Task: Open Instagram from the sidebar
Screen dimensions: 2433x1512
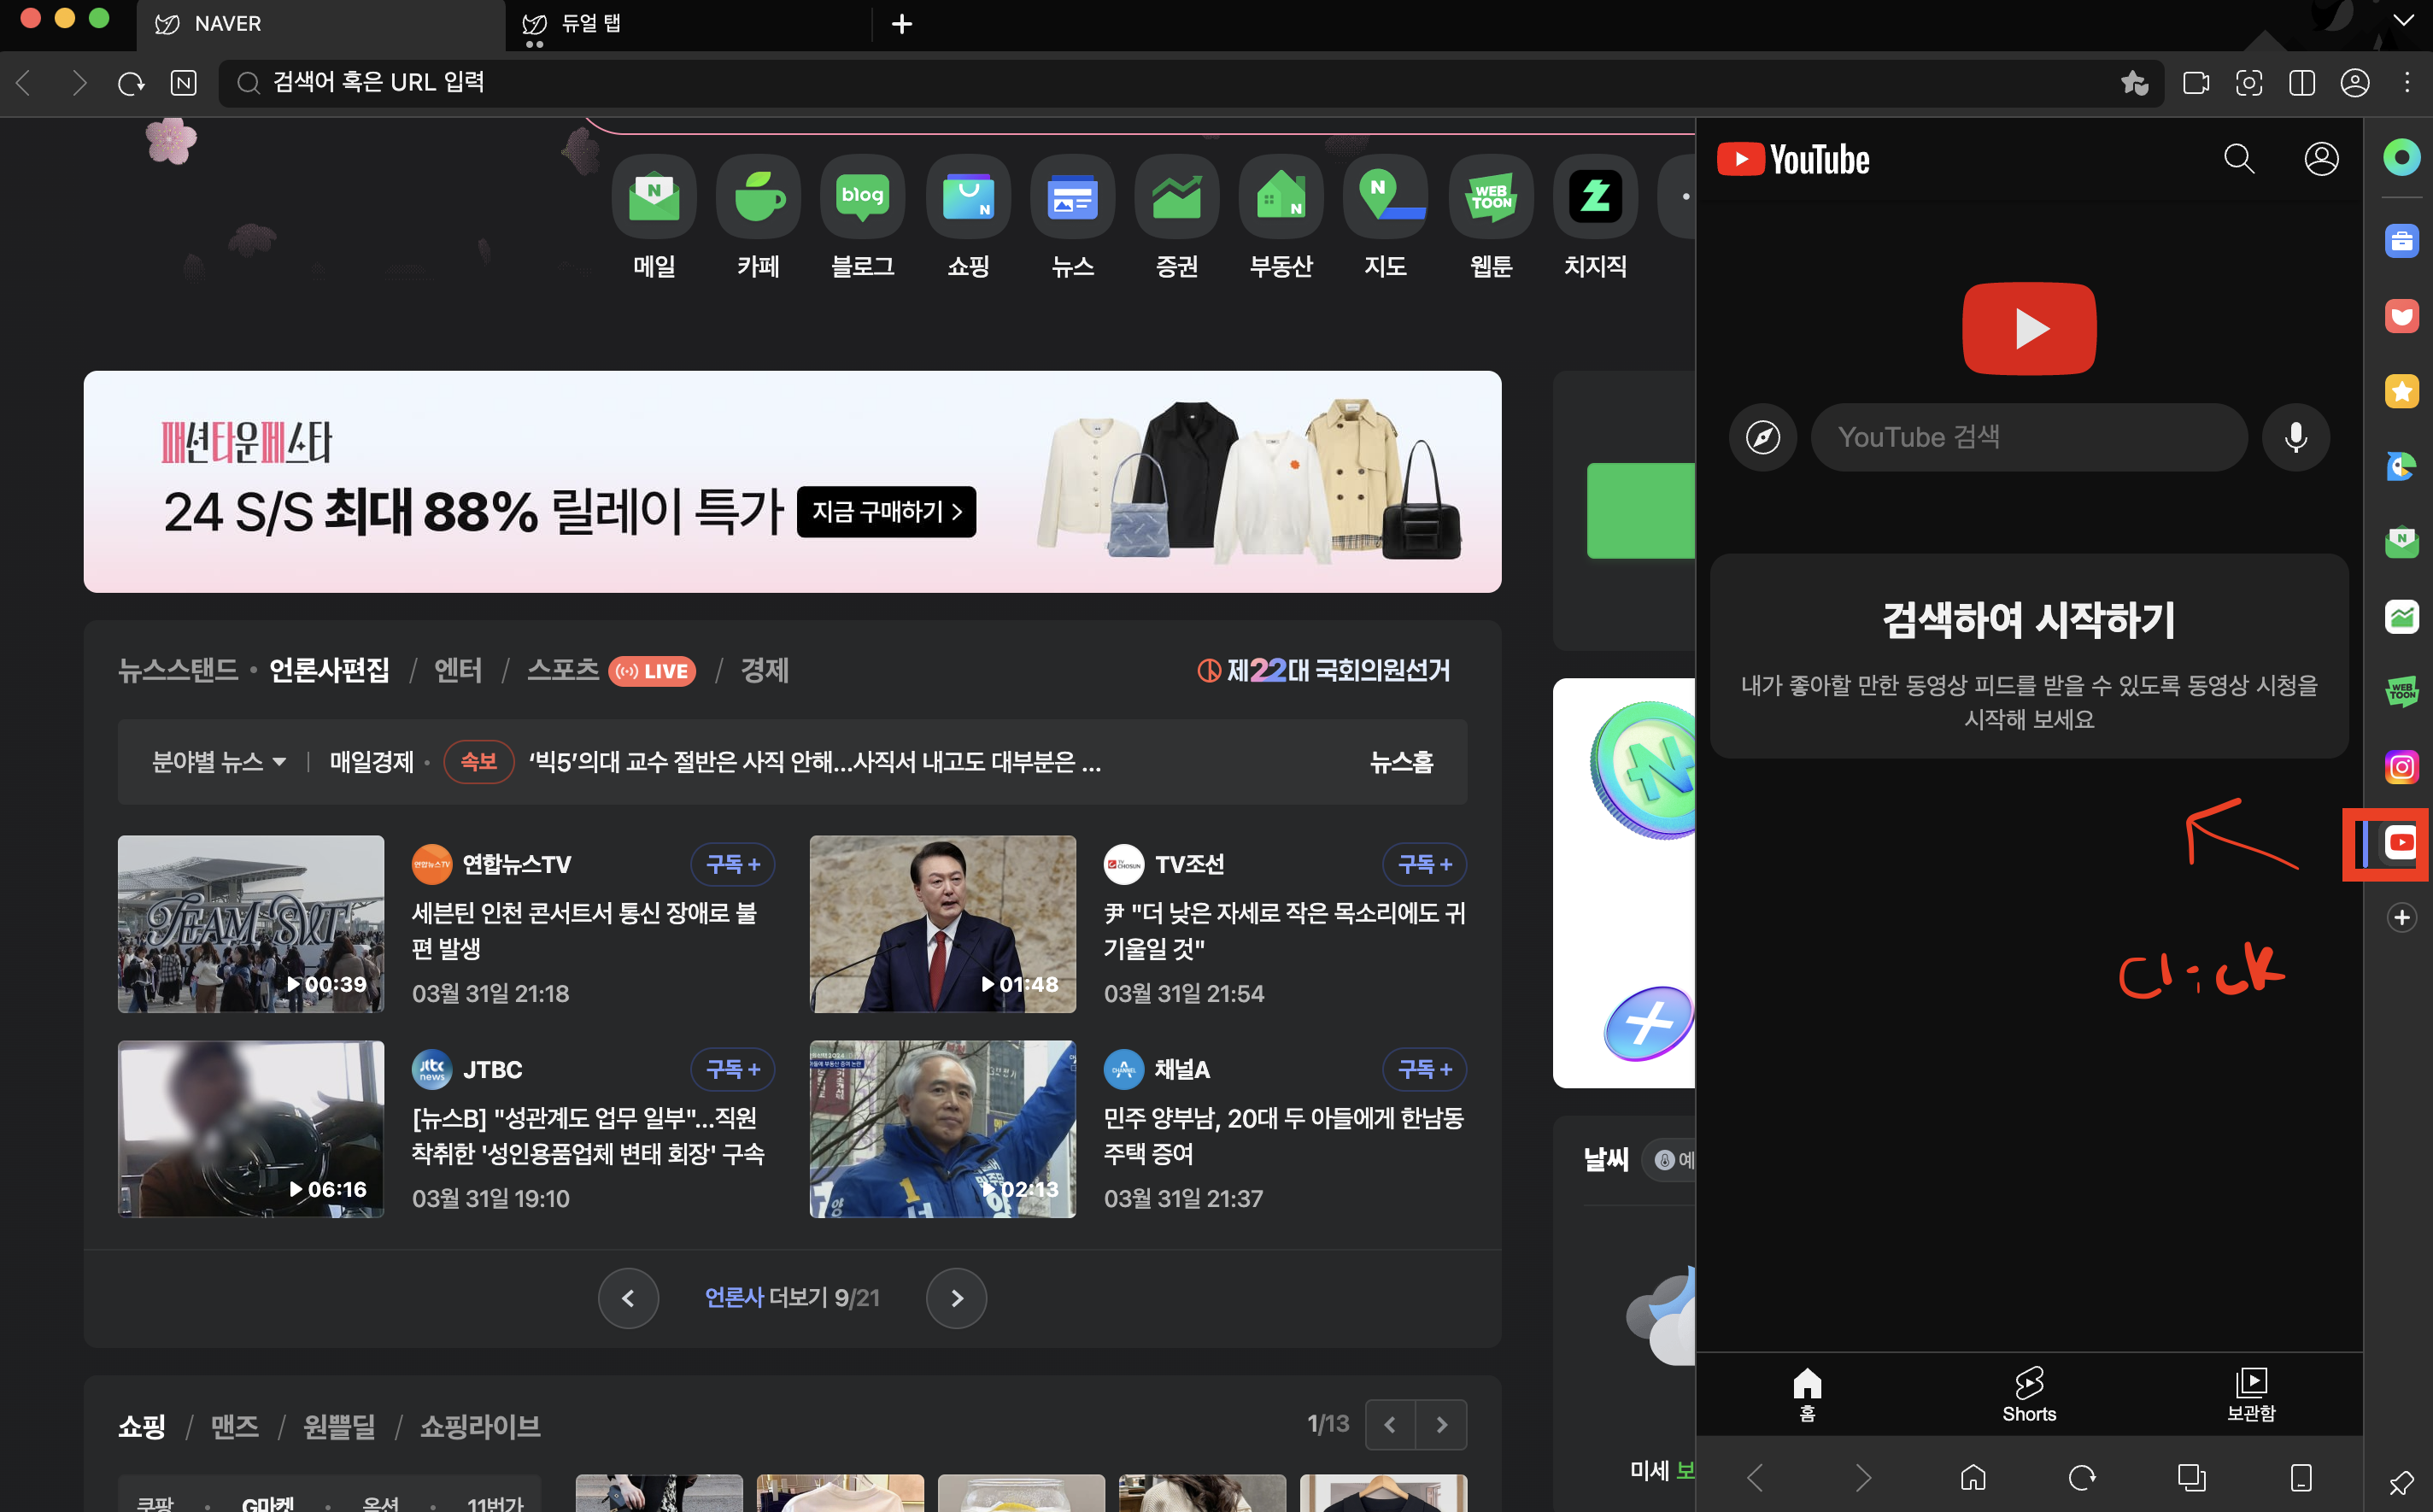Action: pyautogui.click(x=2401, y=767)
